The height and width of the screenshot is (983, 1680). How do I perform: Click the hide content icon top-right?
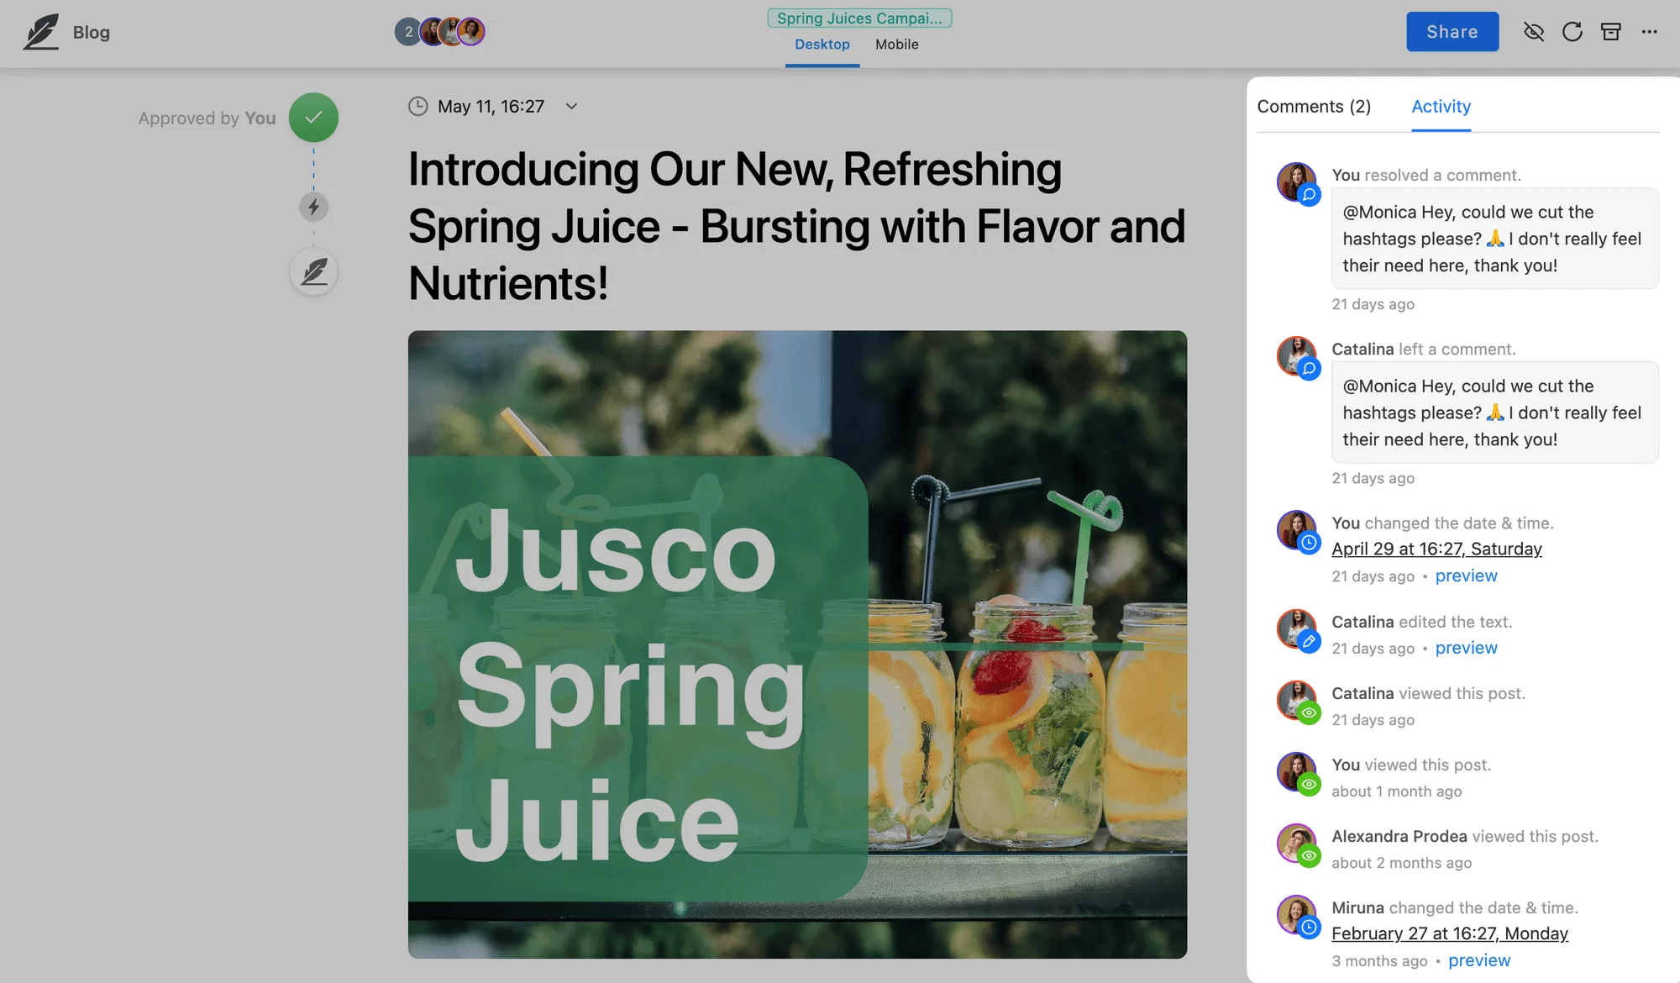coord(1533,30)
